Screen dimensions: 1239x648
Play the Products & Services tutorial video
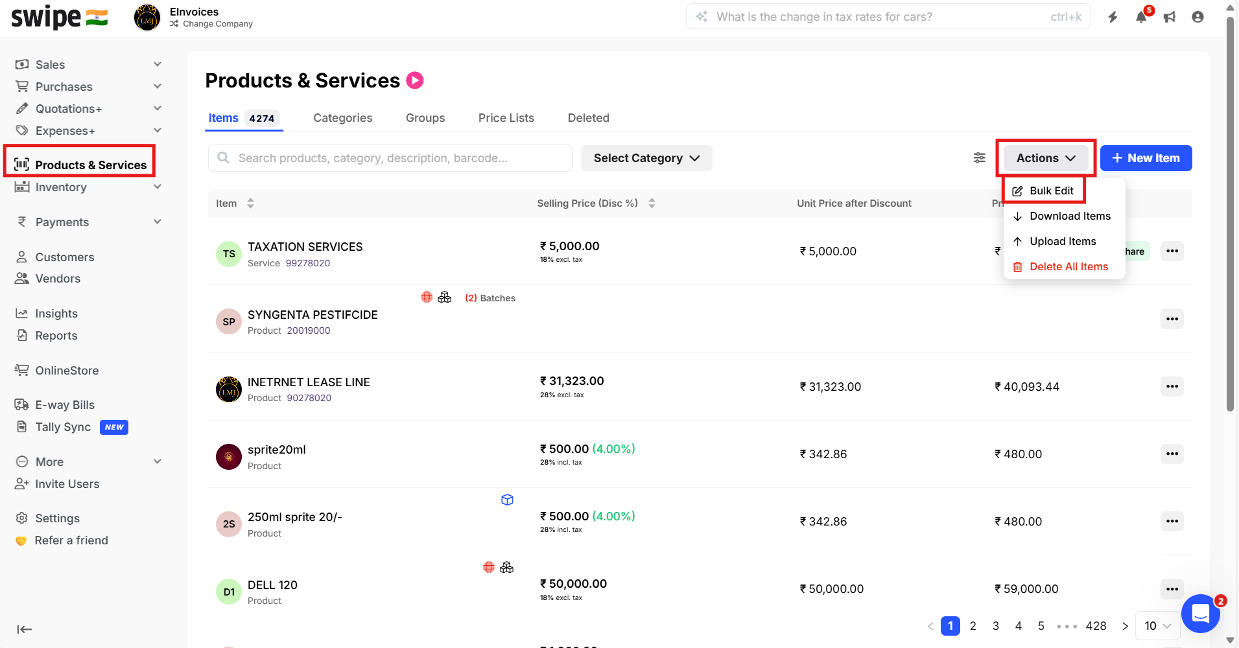tap(415, 80)
